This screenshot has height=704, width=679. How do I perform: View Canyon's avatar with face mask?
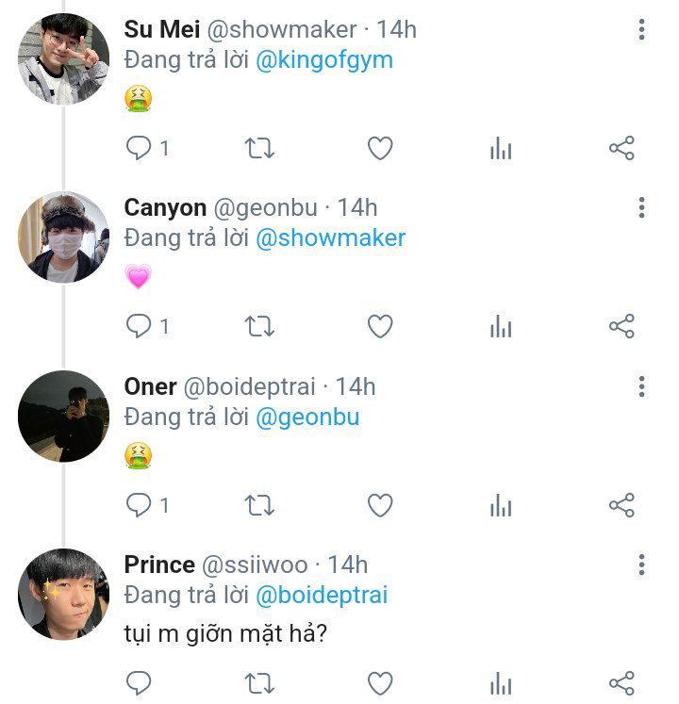63,237
